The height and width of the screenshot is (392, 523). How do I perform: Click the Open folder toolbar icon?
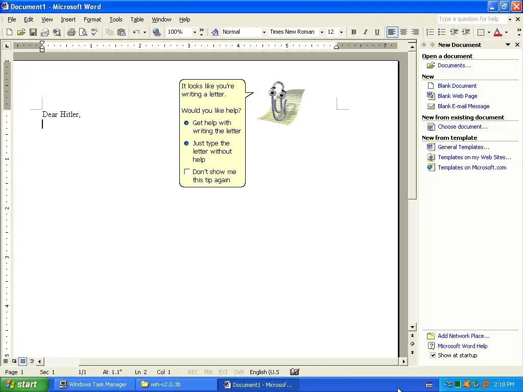click(x=21, y=32)
